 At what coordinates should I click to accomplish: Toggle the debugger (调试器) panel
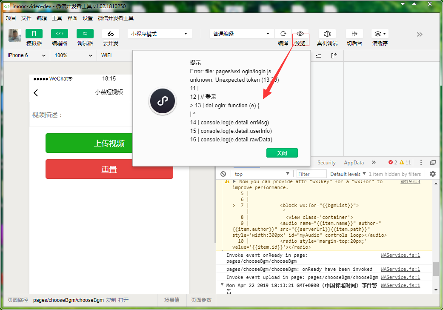(x=85, y=34)
